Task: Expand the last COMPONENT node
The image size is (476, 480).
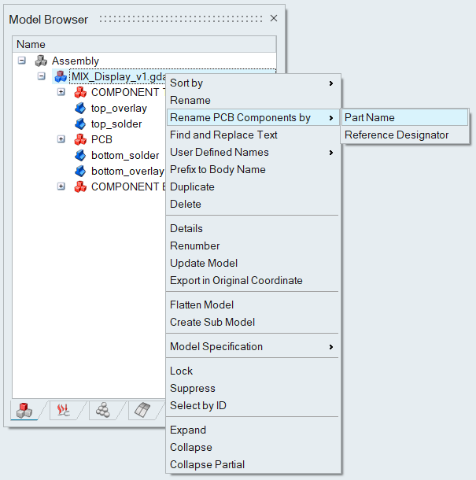Action: pos(61,186)
